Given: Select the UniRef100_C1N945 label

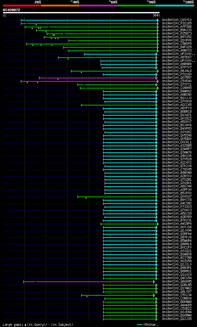Looking at the screenshot, I should 177,88.
